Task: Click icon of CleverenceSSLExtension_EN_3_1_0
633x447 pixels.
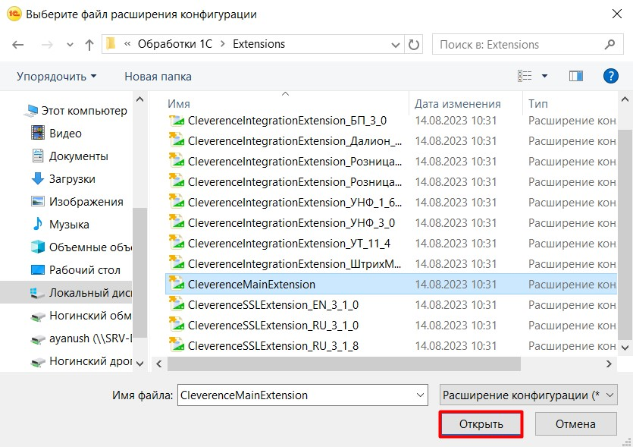Action: 177,304
